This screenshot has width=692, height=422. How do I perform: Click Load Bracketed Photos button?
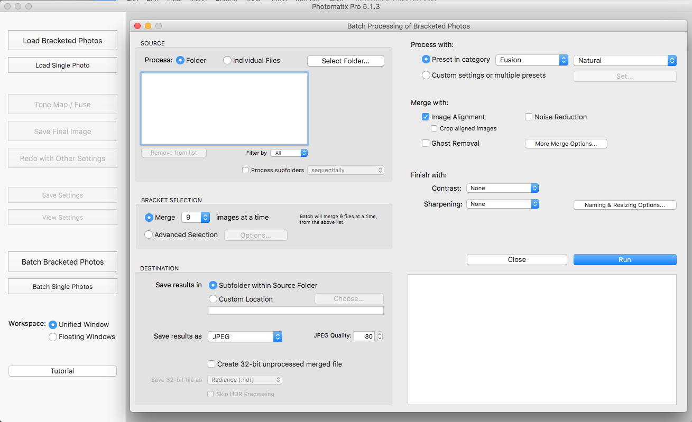coord(62,41)
